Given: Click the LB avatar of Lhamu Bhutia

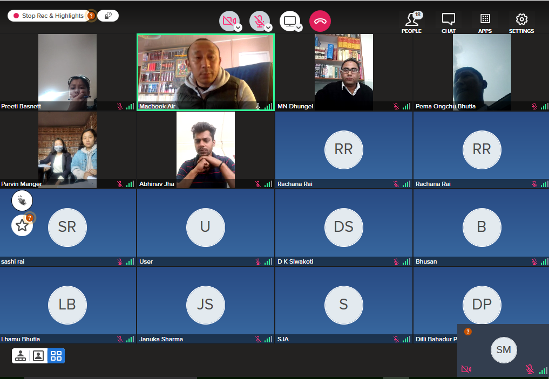Looking at the screenshot, I should (67, 305).
